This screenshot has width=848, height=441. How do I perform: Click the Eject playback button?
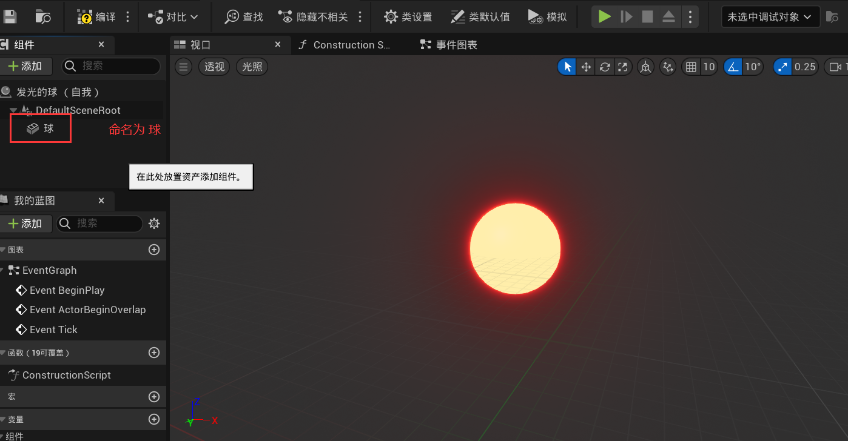pos(668,17)
